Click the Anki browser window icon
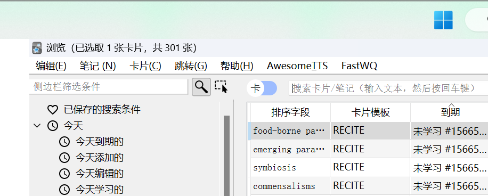Screen dimensions: 488x196 point(37,48)
